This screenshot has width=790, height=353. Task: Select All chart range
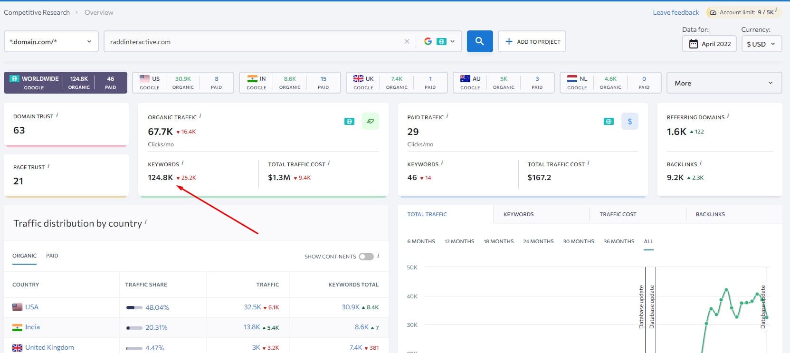pyautogui.click(x=648, y=241)
